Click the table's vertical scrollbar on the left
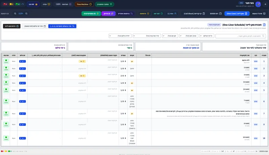269x155 pixels. coord(2,89)
